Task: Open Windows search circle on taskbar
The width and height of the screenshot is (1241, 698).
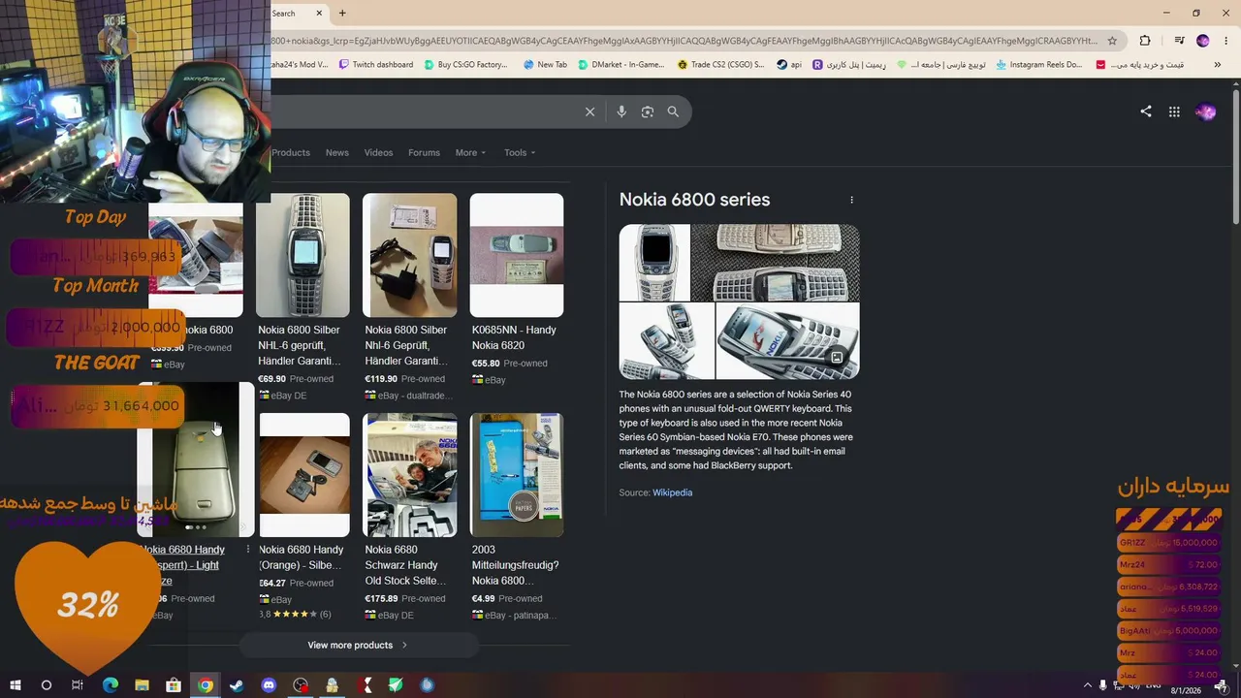Action: click(46, 685)
